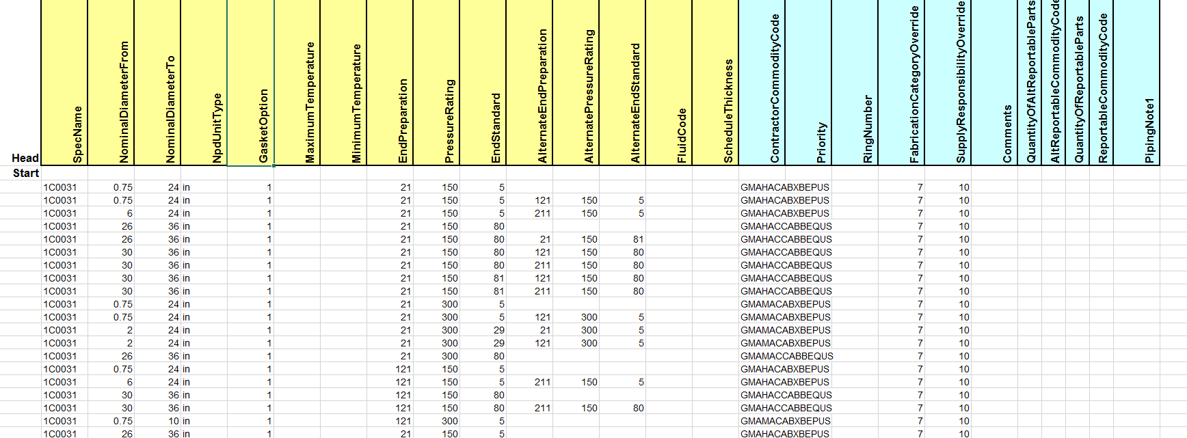1187x438 pixels.
Task: Click the PipingNote1 header cell
Action: (1136, 82)
